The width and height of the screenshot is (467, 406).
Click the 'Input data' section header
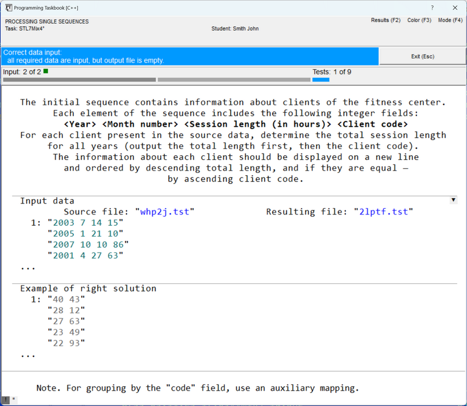coord(47,201)
